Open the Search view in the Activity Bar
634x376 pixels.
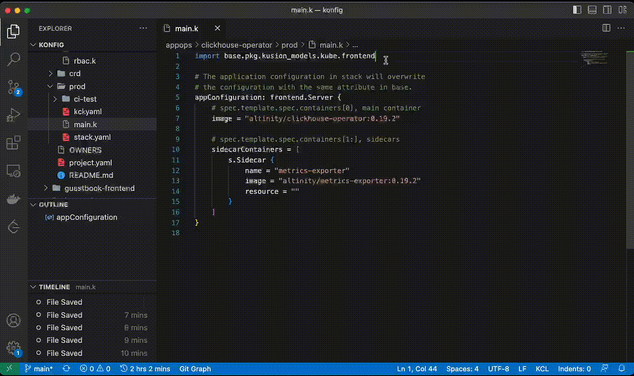tap(13, 59)
